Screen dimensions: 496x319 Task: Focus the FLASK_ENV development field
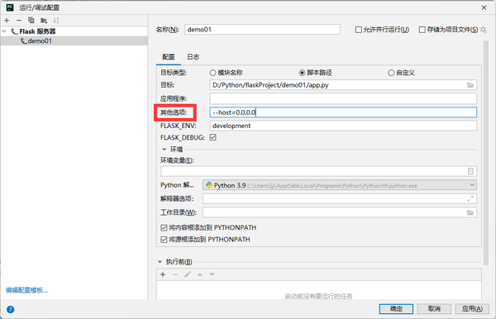[x=343, y=126]
